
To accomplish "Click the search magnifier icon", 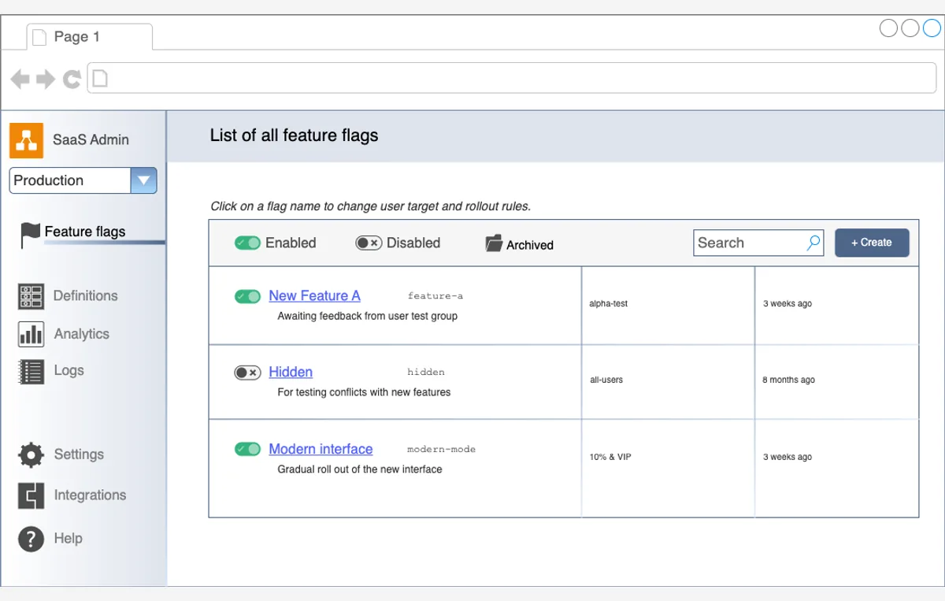I will click(x=813, y=243).
